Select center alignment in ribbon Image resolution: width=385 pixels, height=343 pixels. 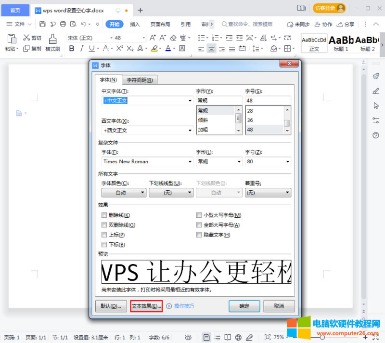coord(211,48)
